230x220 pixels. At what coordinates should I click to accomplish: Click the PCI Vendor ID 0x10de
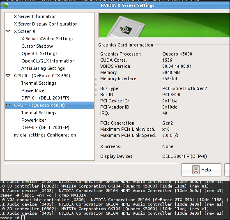170,107
